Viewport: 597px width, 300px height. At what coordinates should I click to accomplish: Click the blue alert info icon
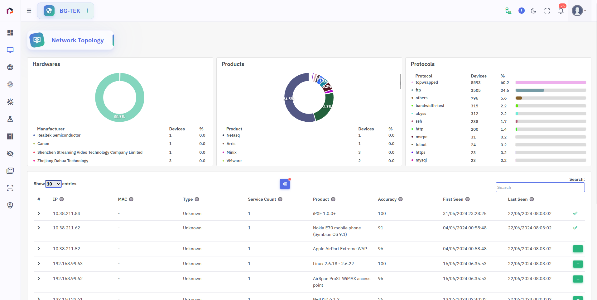[521, 11]
